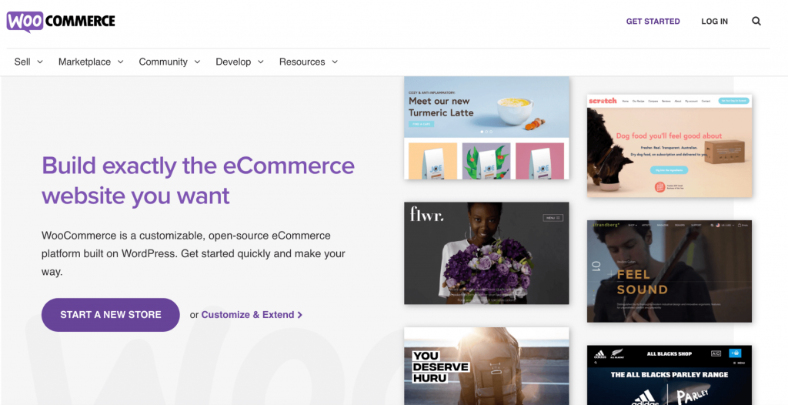788x405 pixels.
Task: Click the WooCommerce description paragraph
Action: [x=193, y=253]
